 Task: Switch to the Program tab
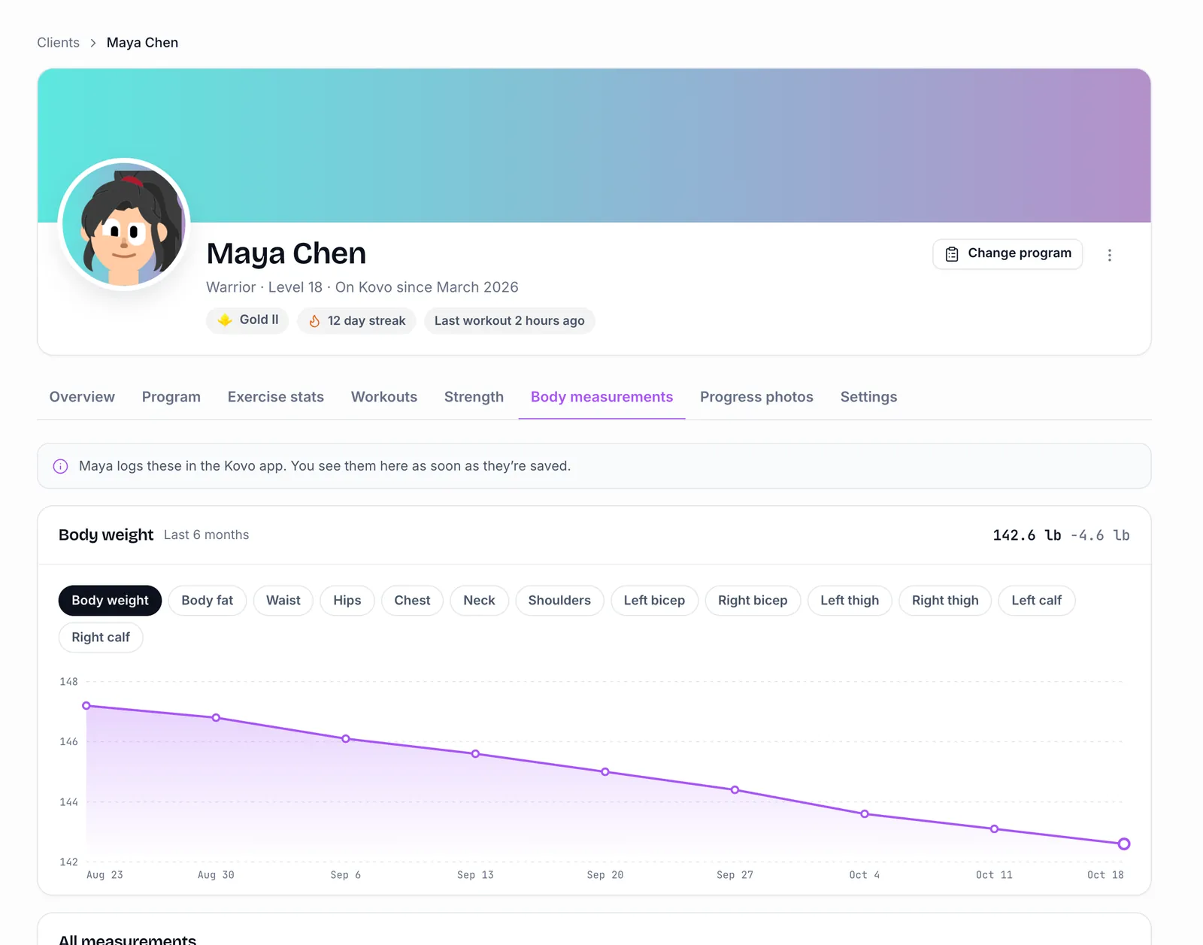point(171,397)
